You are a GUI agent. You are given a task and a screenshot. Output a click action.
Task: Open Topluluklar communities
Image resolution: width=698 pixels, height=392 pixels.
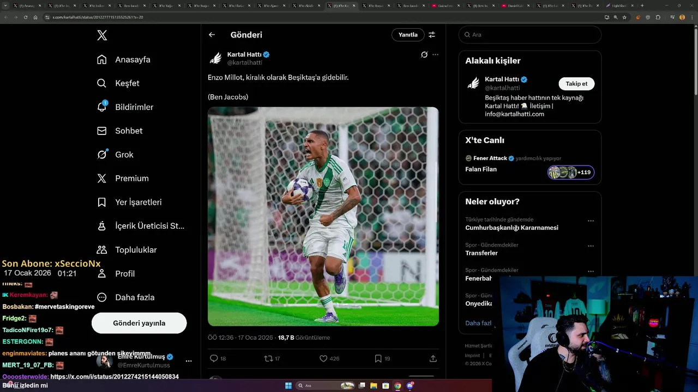[127, 250]
